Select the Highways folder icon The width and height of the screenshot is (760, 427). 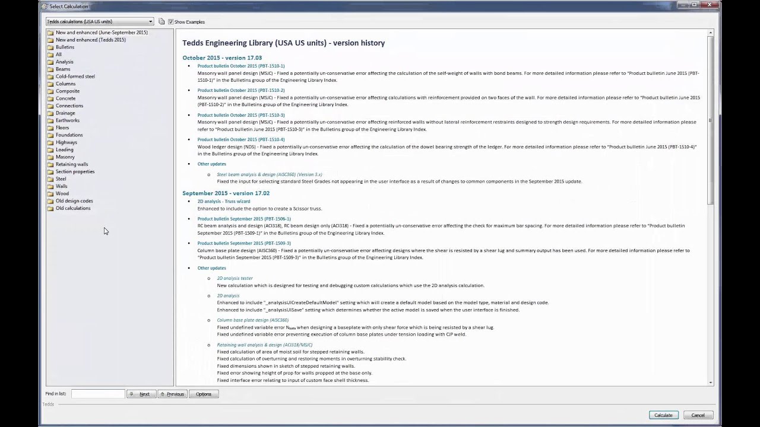coord(50,142)
